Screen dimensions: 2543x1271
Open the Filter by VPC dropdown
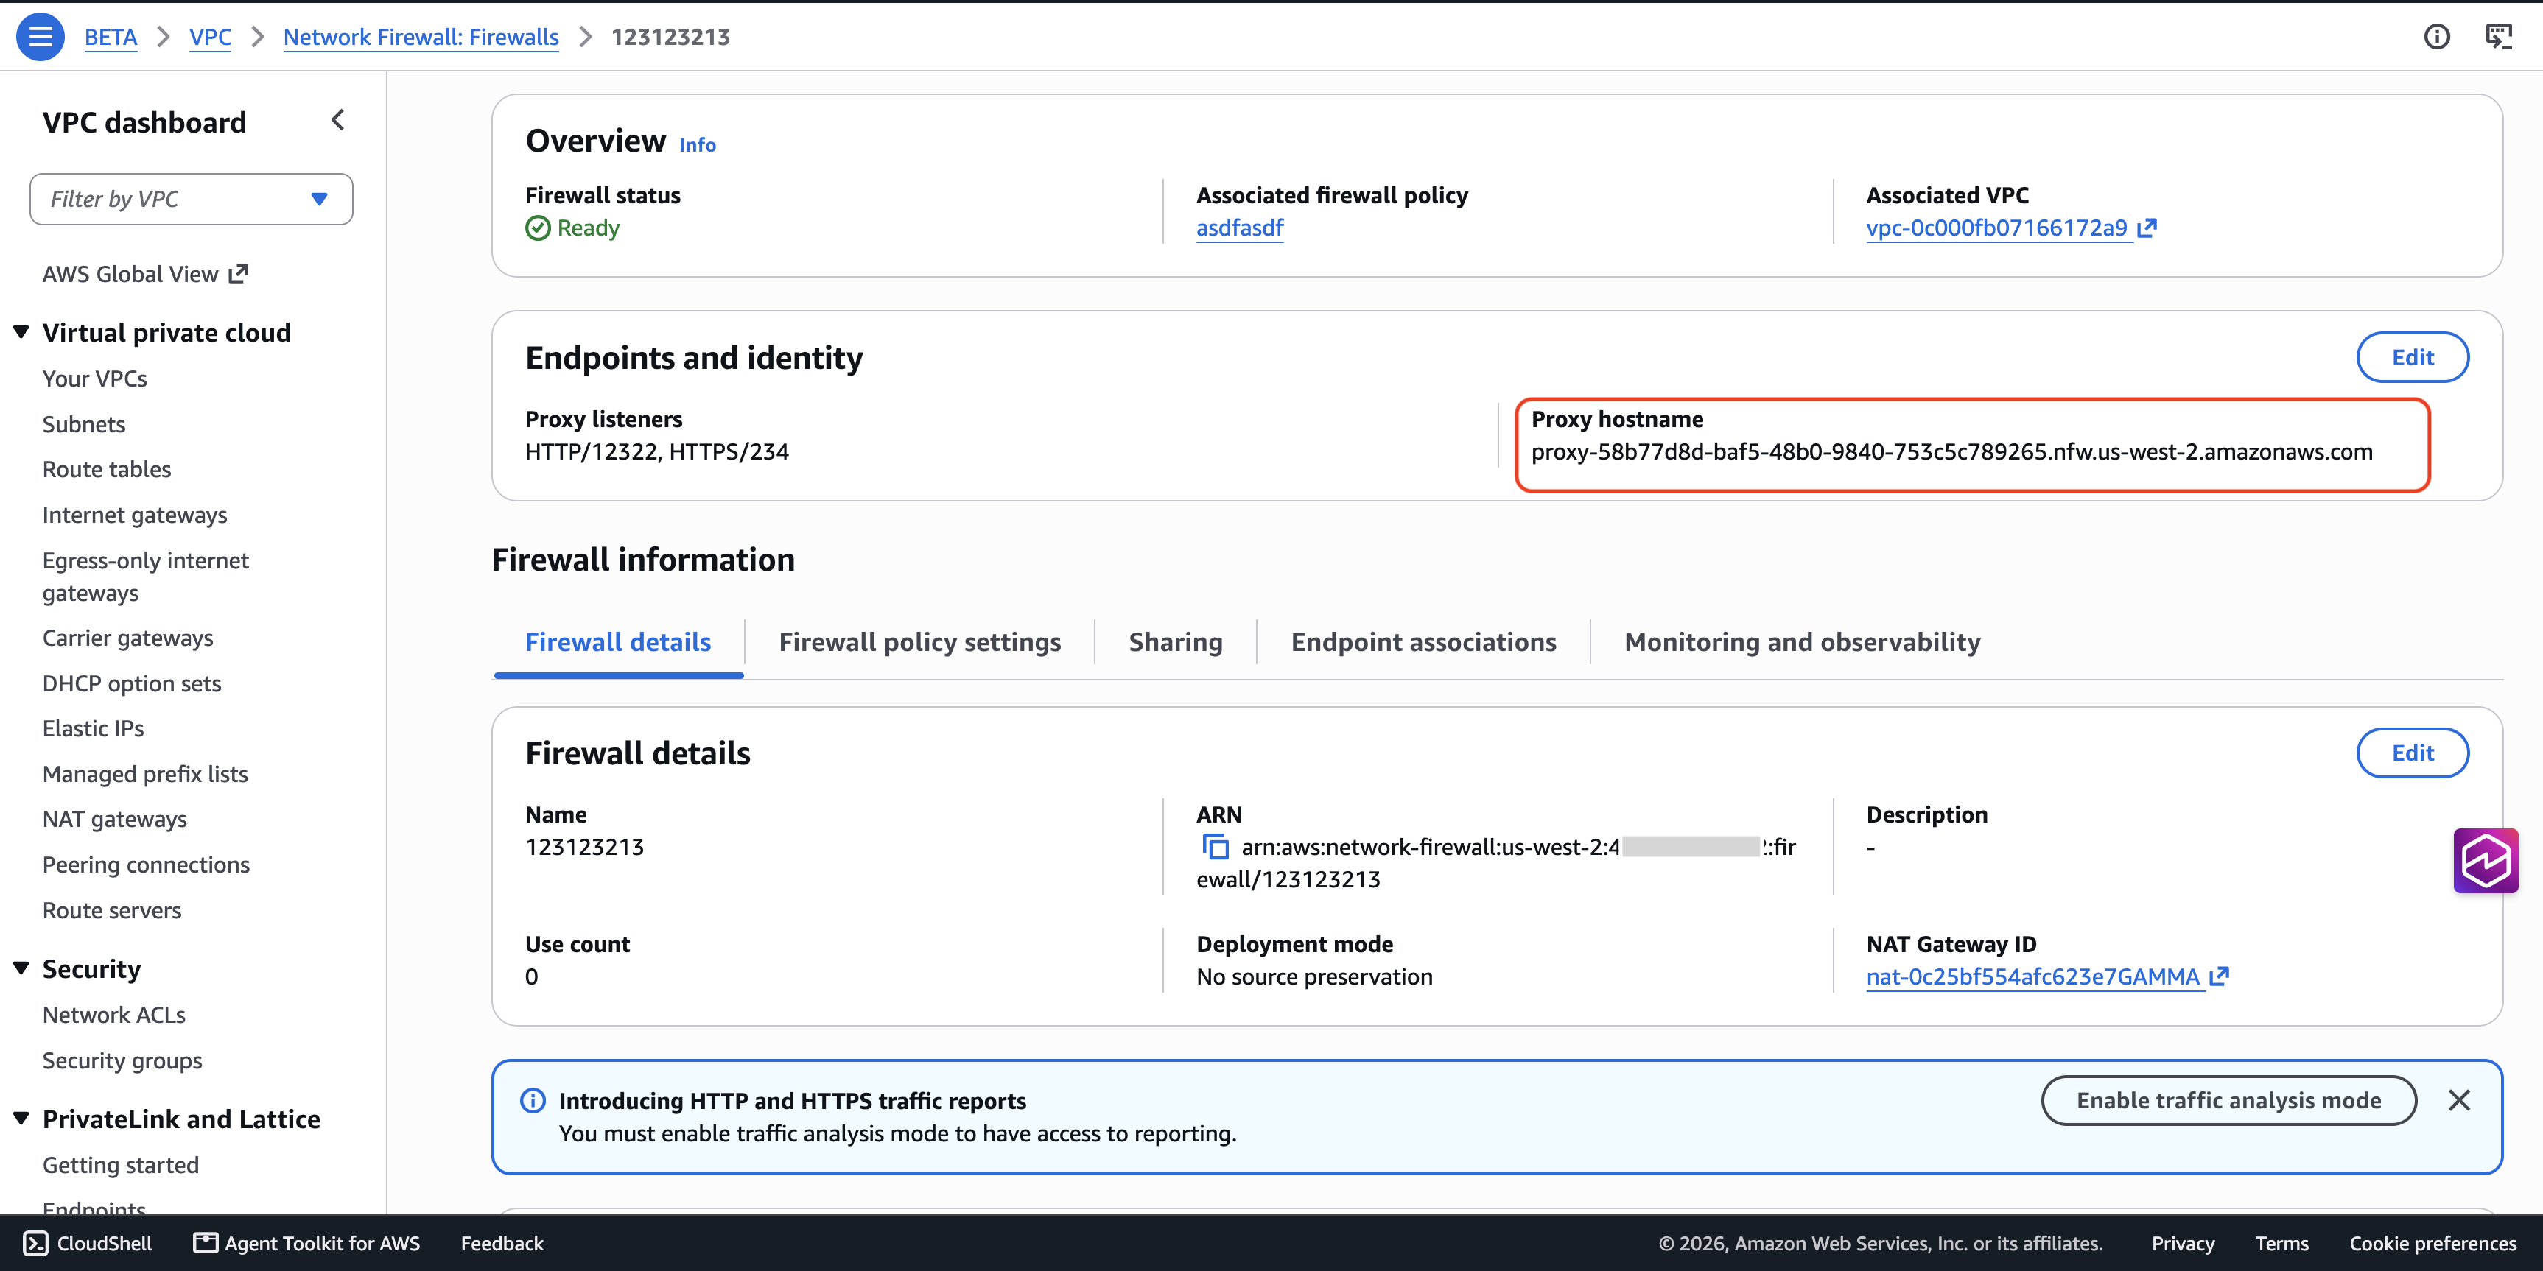click(192, 200)
